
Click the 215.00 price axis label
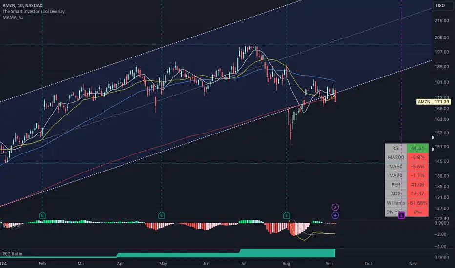(442, 21)
